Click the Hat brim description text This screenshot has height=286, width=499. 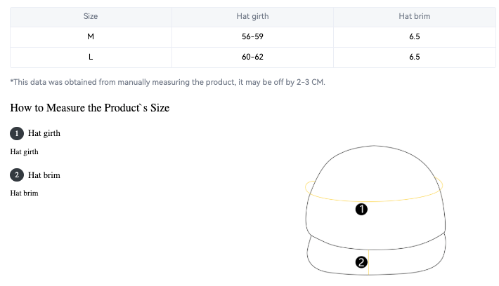pos(24,193)
